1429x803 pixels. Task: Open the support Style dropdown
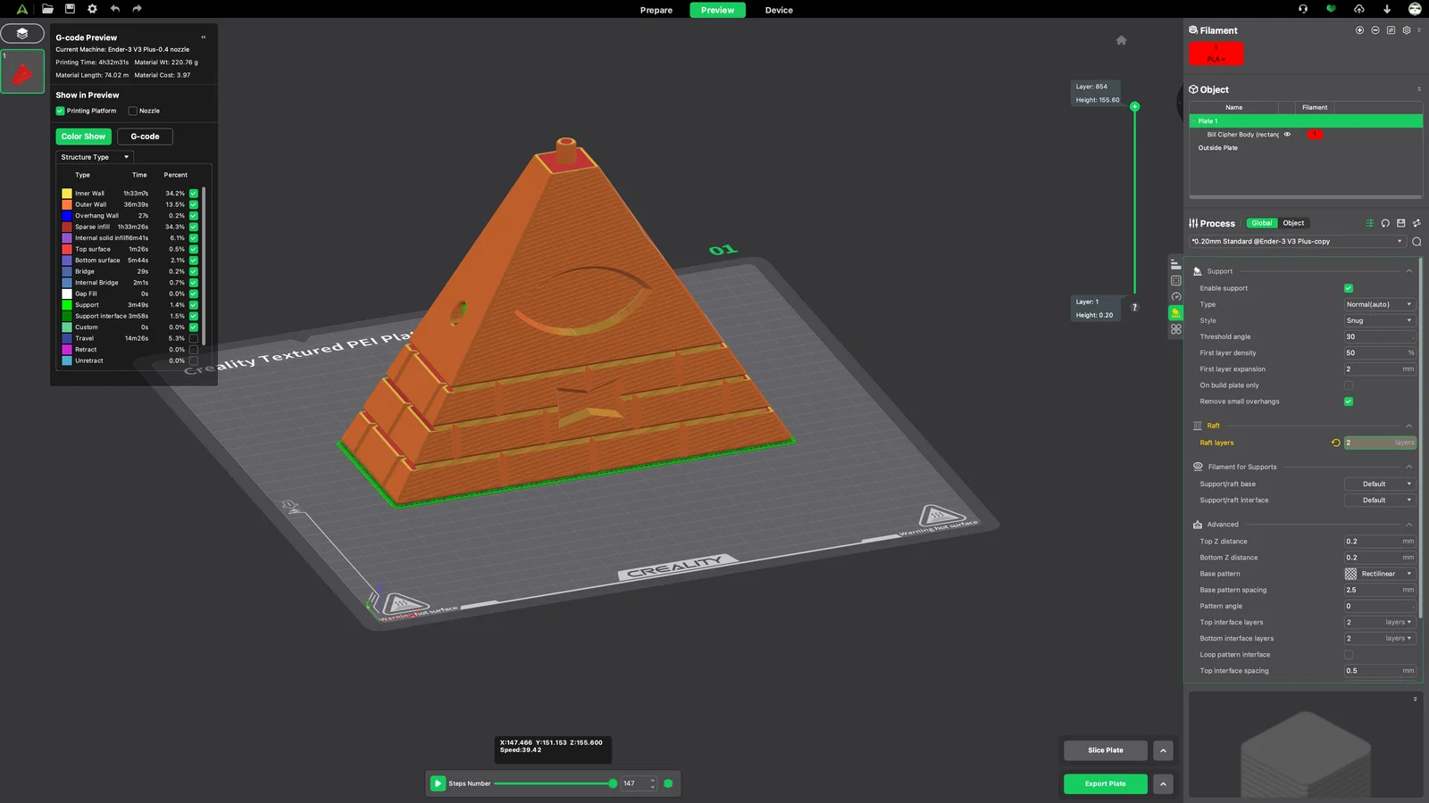(x=1380, y=320)
